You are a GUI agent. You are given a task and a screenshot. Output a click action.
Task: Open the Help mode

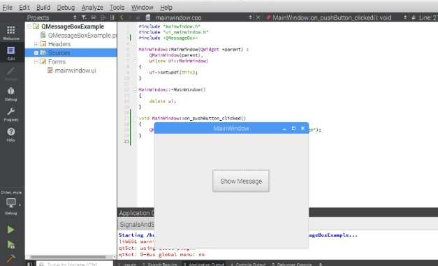[11, 135]
